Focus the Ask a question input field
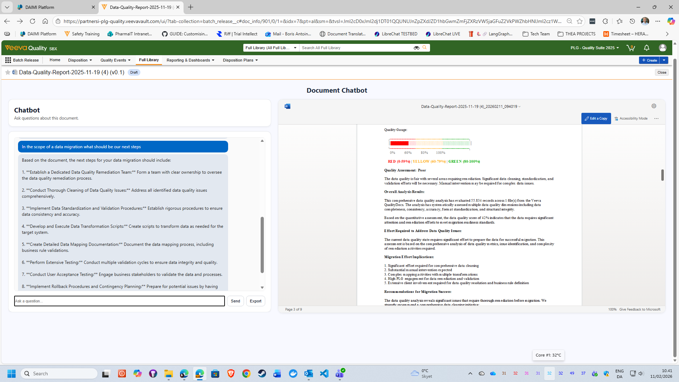The height and width of the screenshot is (382, 679). coord(119,301)
